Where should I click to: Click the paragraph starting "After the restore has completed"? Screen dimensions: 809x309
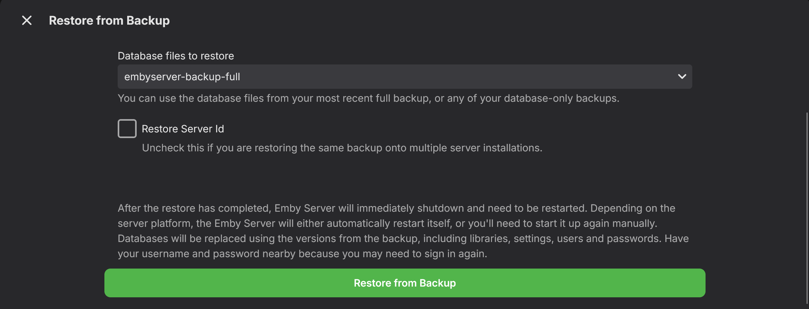pyautogui.click(x=396, y=208)
